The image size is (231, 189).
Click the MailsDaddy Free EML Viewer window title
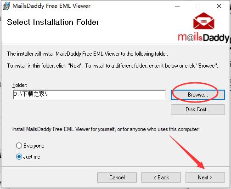click(x=51, y=6)
